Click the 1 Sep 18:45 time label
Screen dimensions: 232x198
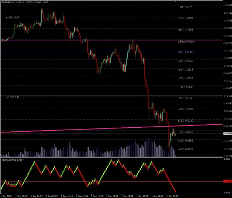tap(157, 197)
